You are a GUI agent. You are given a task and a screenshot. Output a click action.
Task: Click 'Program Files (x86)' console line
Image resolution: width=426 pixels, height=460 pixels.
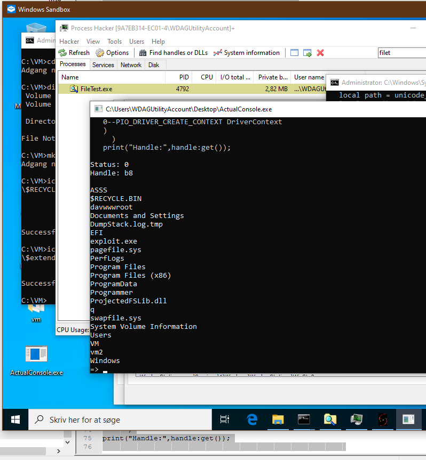click(130, 276)
